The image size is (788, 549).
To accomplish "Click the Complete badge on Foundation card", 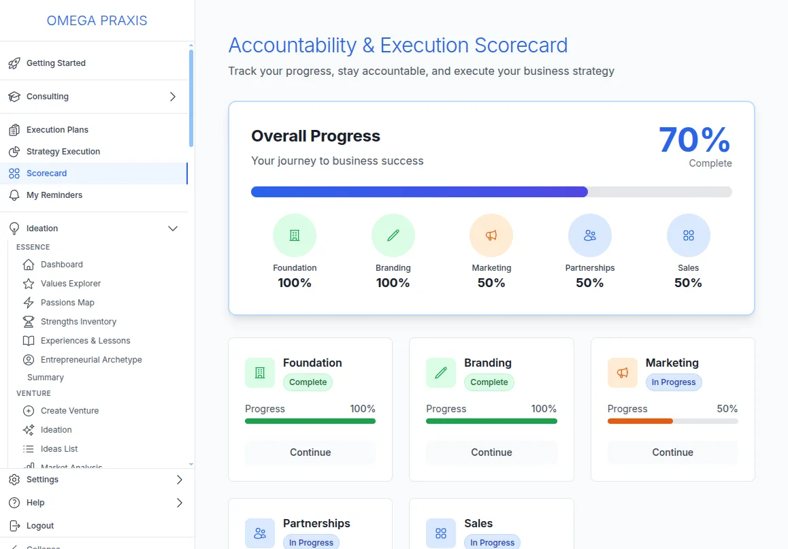I will point(308,382).
